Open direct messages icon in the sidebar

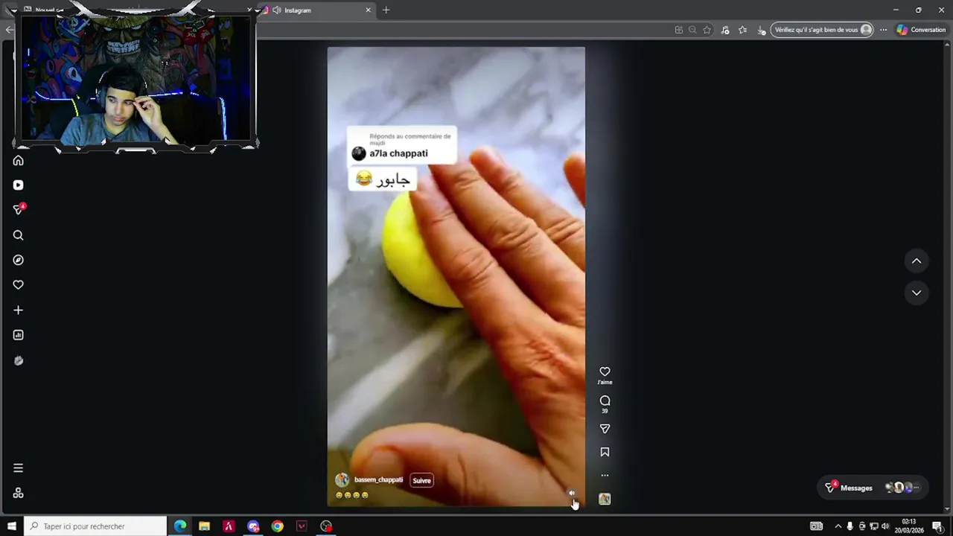click(19, 210)
